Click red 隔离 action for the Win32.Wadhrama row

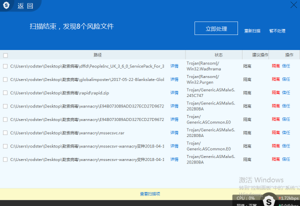click(275, 66)
